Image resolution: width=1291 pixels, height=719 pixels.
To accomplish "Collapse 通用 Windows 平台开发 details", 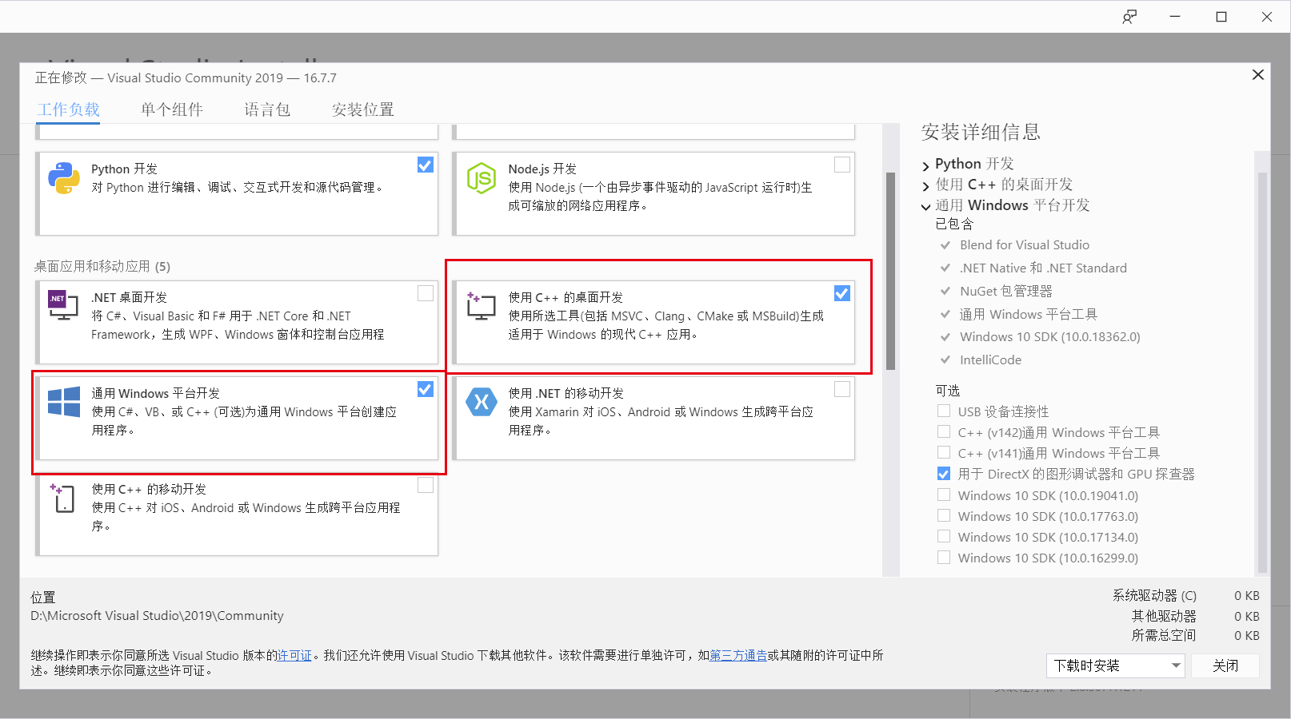I will pyautogui.click(x=926, y=207).
